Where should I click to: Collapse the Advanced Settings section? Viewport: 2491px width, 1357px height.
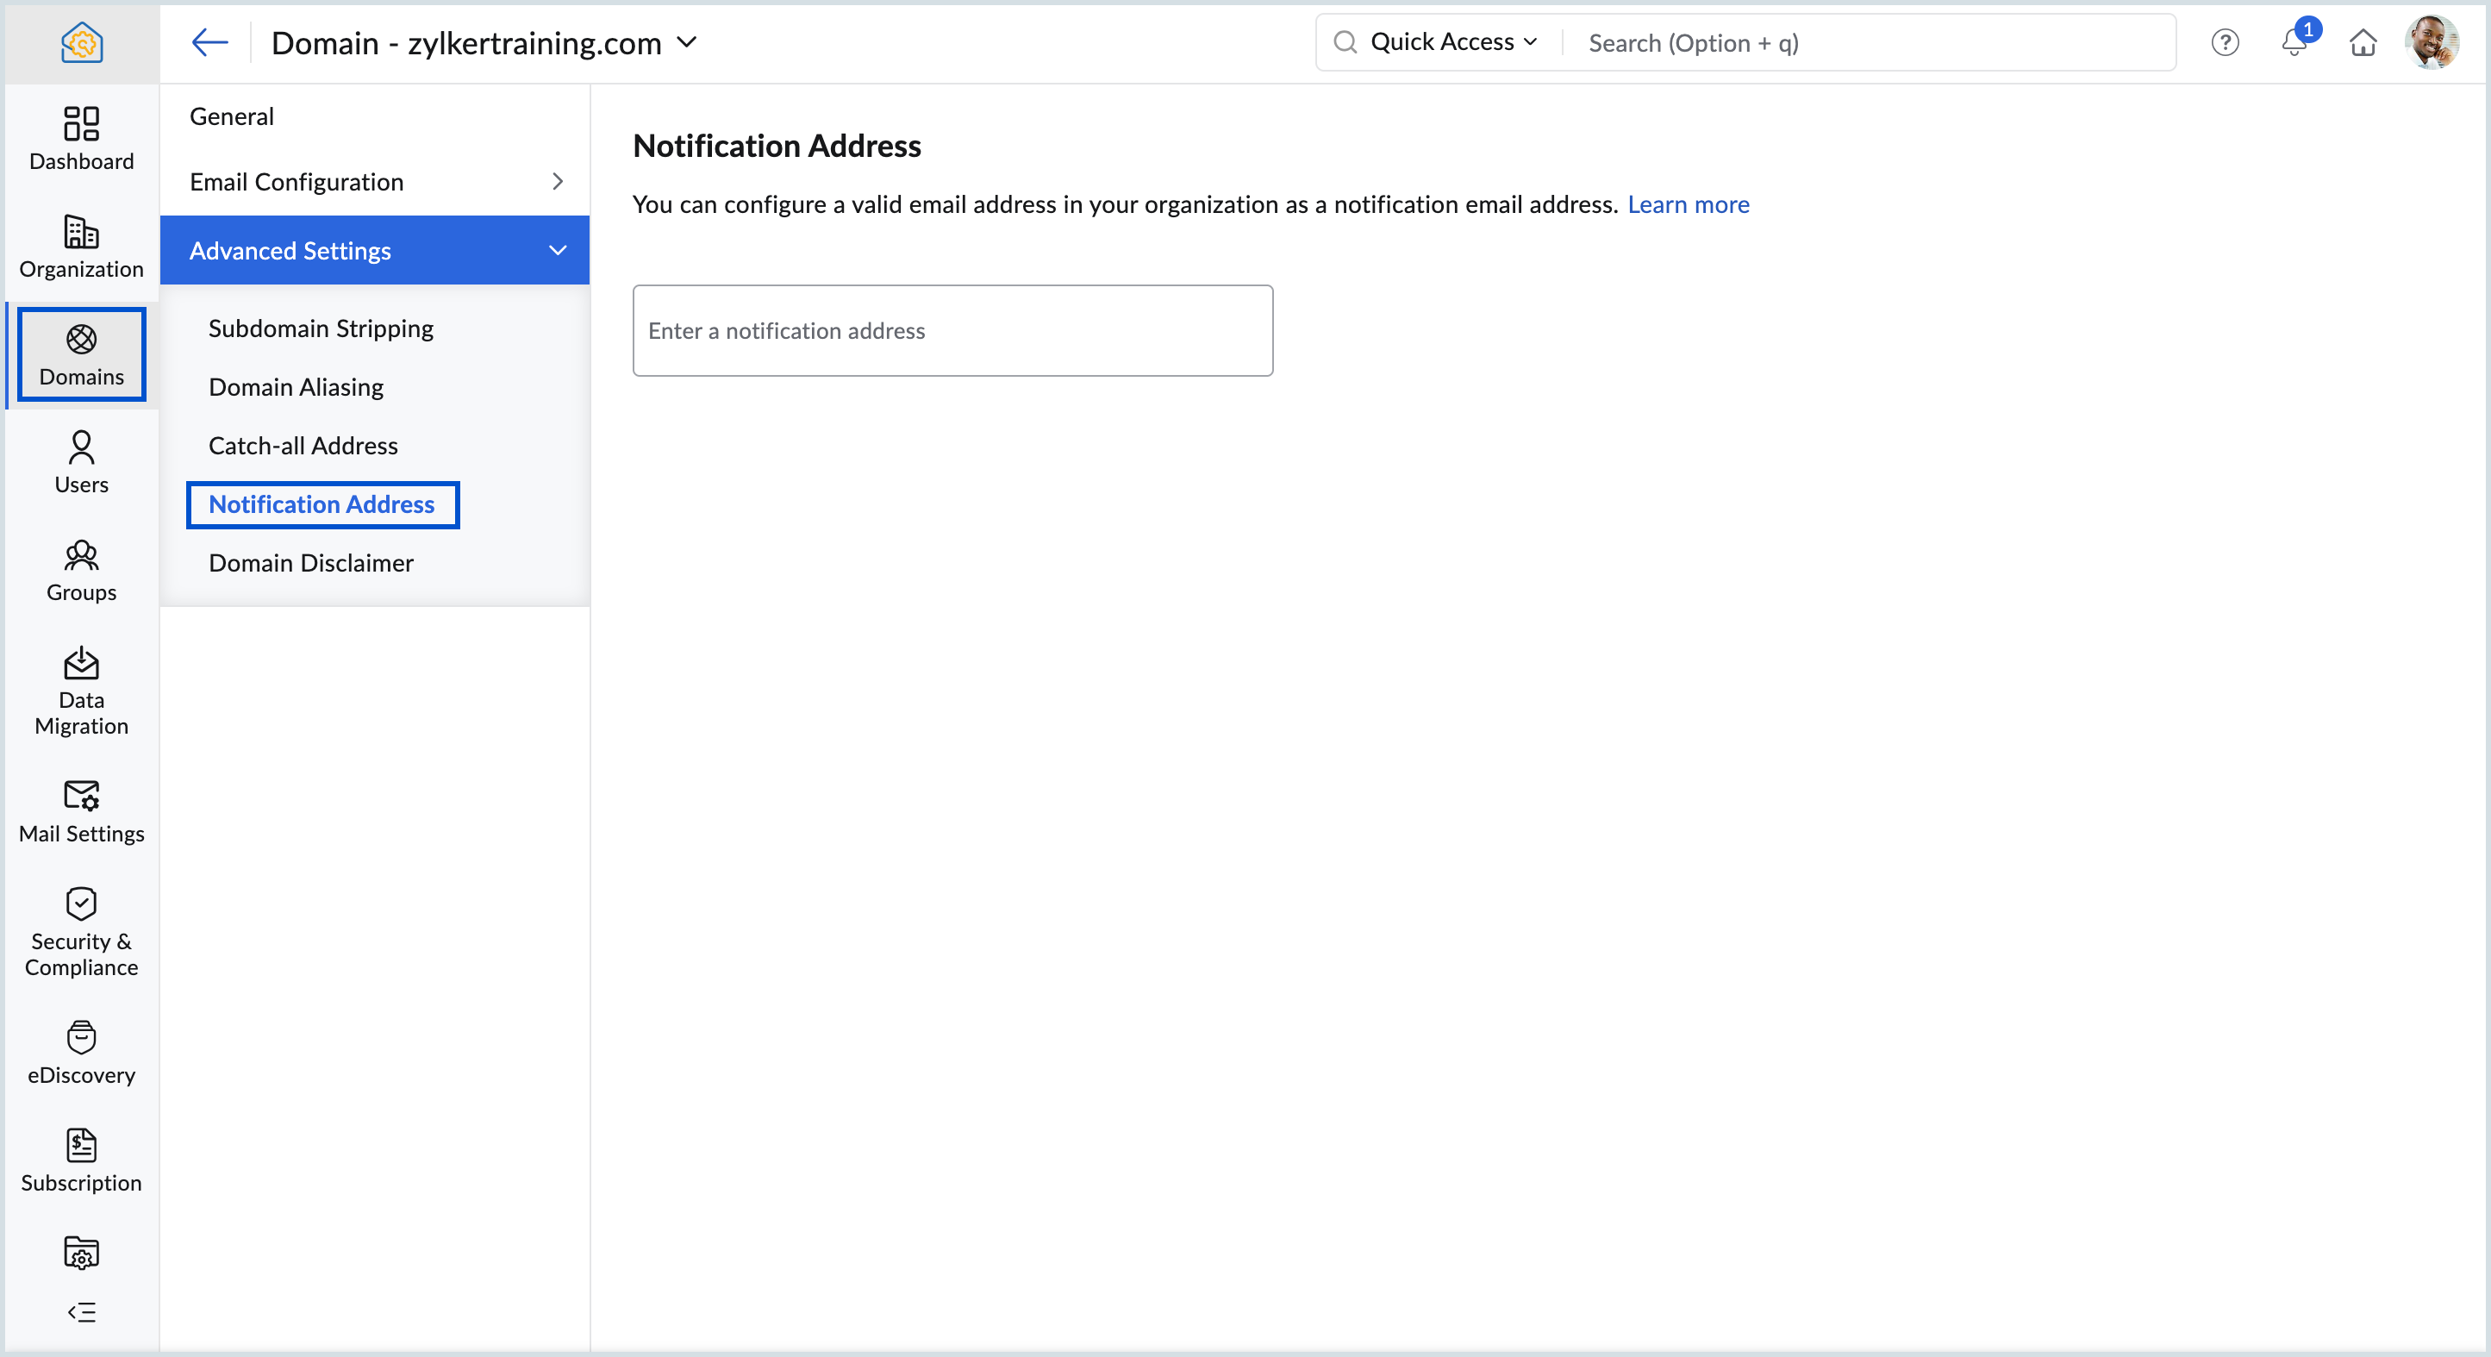point(558,249)
